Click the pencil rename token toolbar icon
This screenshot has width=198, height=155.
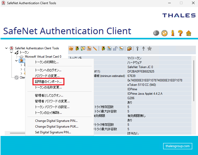coord(95,49)
